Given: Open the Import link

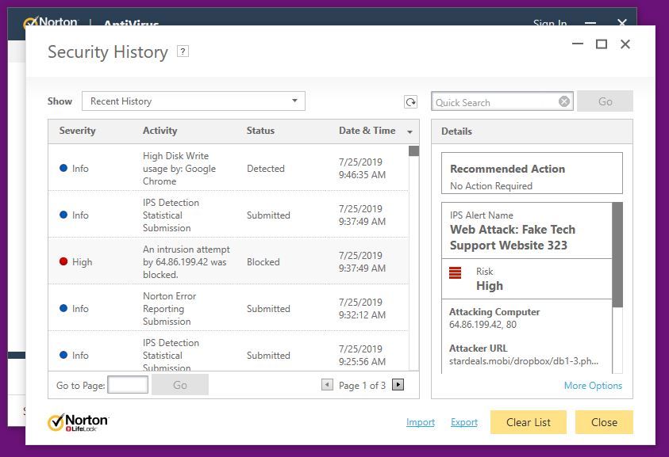Looking at the screenshot, I should [x=421, y=422].
